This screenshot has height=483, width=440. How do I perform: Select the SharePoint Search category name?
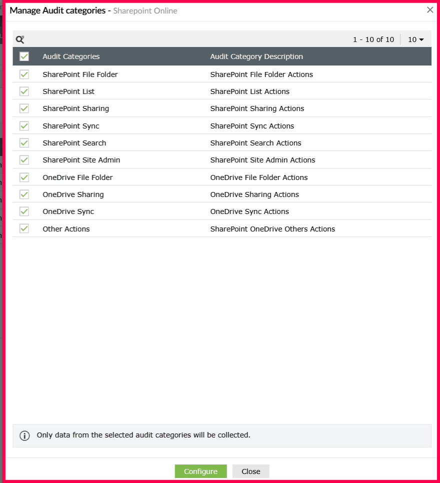[74, 143]
